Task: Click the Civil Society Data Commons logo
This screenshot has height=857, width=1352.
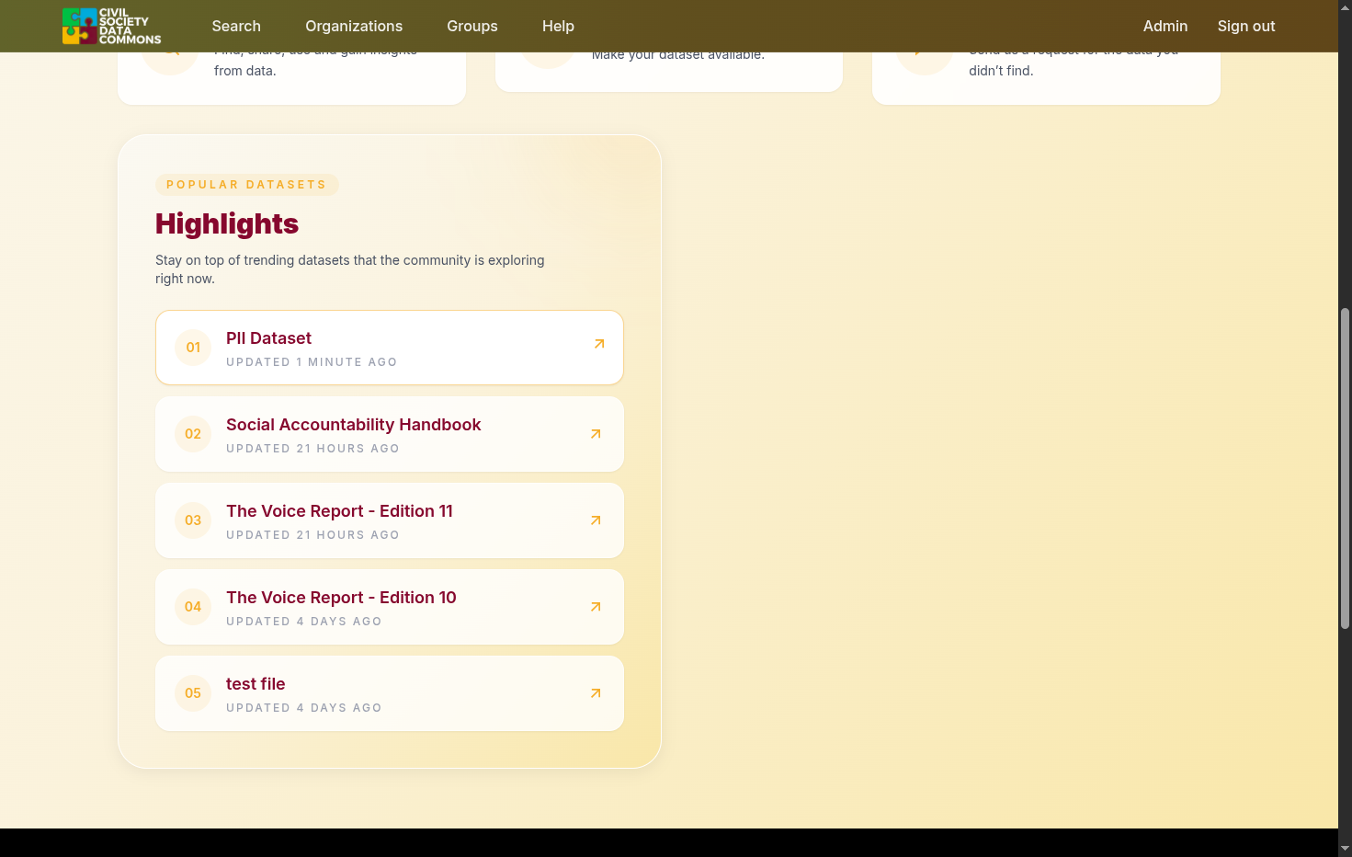Action: pyautogui.click(x=111, y=26)
